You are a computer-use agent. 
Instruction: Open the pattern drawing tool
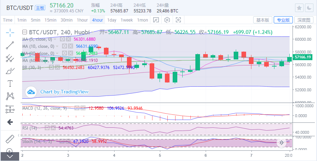tap(10, 96)
